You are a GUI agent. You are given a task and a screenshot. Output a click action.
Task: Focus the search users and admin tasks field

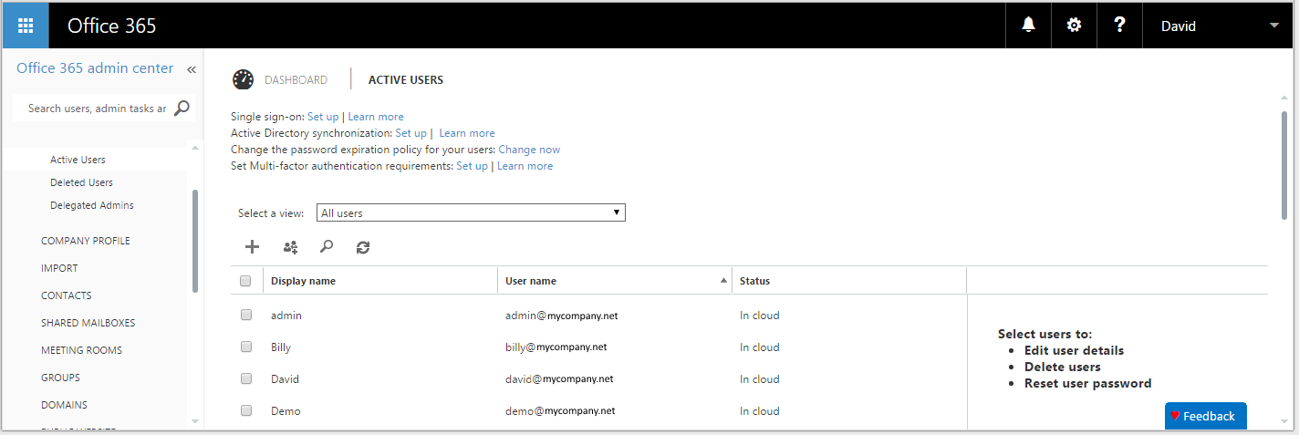pyautogui.click(x=97, y=108)
